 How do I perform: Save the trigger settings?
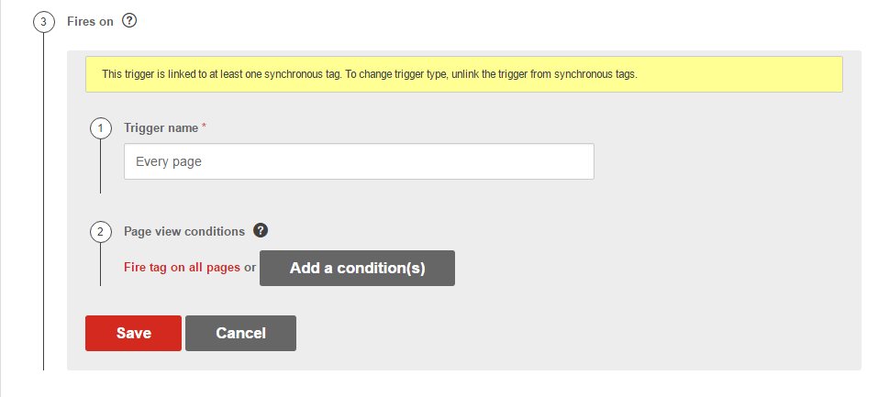(133, 333)
